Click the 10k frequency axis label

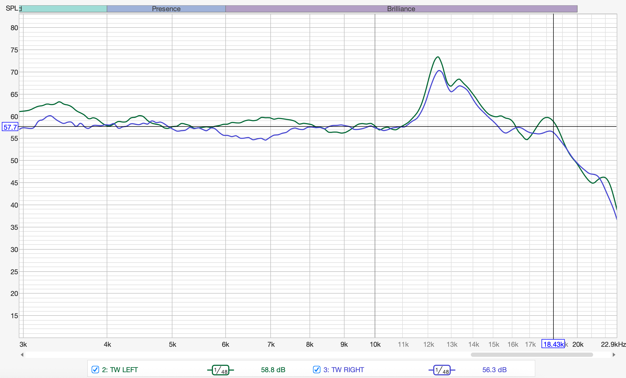pyautogui.click(x=375, y=344)
